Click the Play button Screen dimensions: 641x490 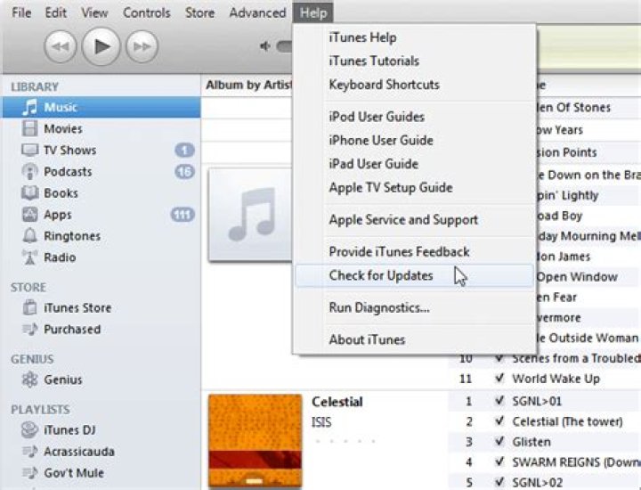point(101,46)
